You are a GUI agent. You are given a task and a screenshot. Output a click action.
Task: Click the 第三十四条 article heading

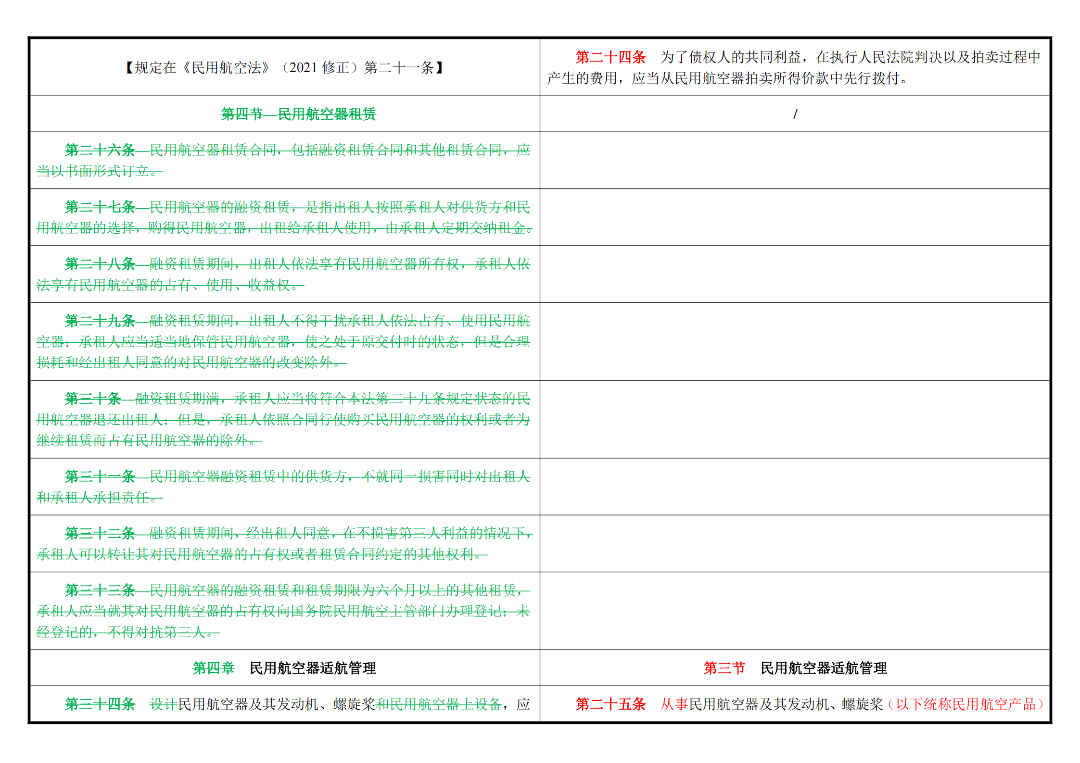pyautogui.click(x=100, y=704)
